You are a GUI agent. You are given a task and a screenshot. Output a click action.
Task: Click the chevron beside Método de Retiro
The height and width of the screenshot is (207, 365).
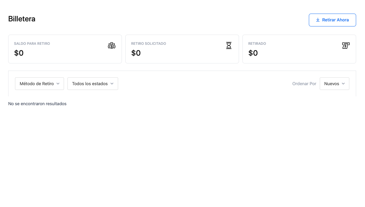[58, 83]
